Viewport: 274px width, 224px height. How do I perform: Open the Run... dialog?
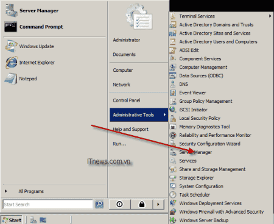(119, 144)
